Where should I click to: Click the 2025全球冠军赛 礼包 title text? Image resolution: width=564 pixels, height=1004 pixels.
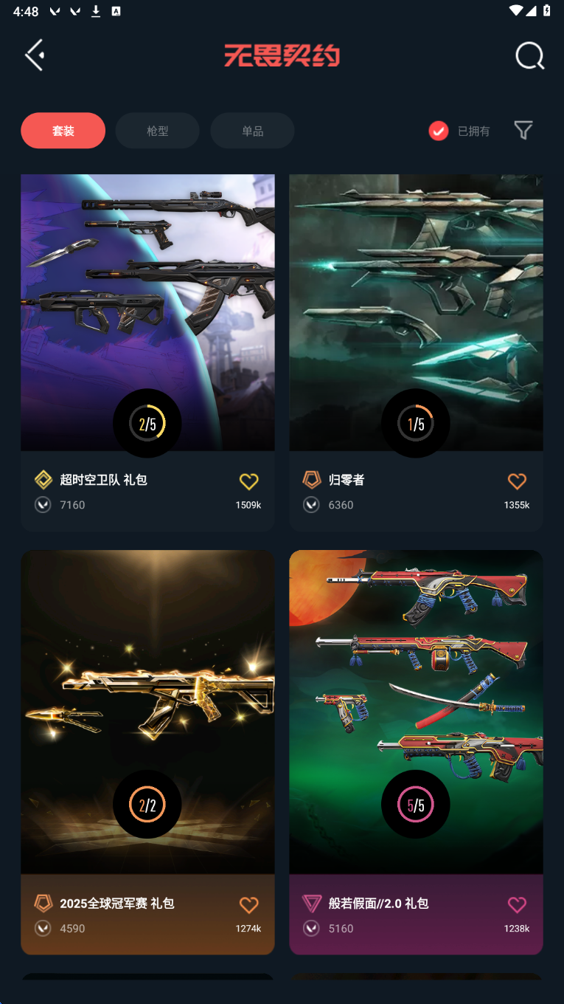117,903
